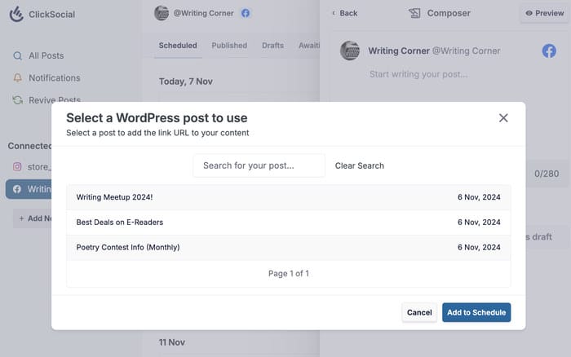Click the Today, 7 Nov heading

click(x=186, y=82)
